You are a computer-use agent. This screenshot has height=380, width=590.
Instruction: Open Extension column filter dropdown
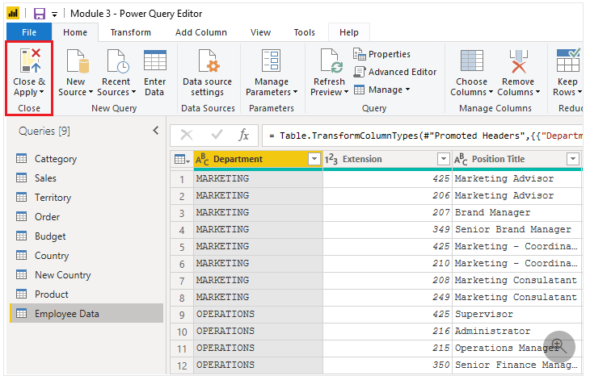tap(444, 159)
